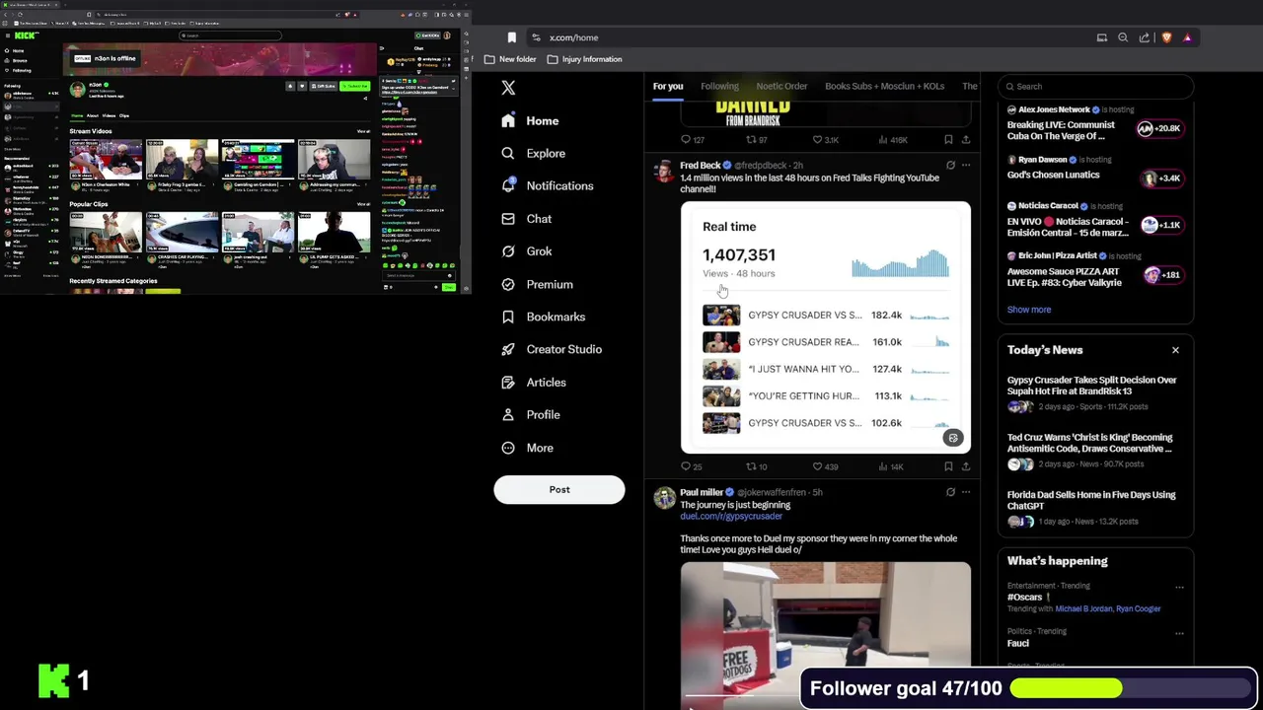The height and width of the screenshot is (710, 1263).
Task: Expand the More menu in the X sidebar
Action: click(527, 448)
